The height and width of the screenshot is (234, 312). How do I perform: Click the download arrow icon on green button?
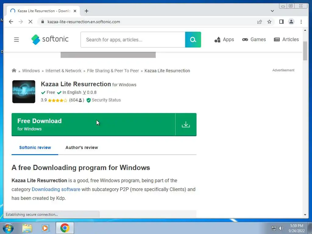click(186, 125)
